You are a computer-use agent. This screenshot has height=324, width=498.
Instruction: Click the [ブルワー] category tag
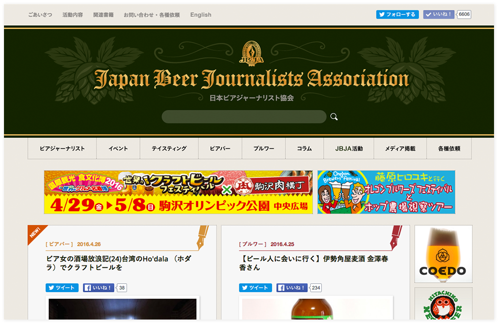pyautogui.click(x=253, y=244)
